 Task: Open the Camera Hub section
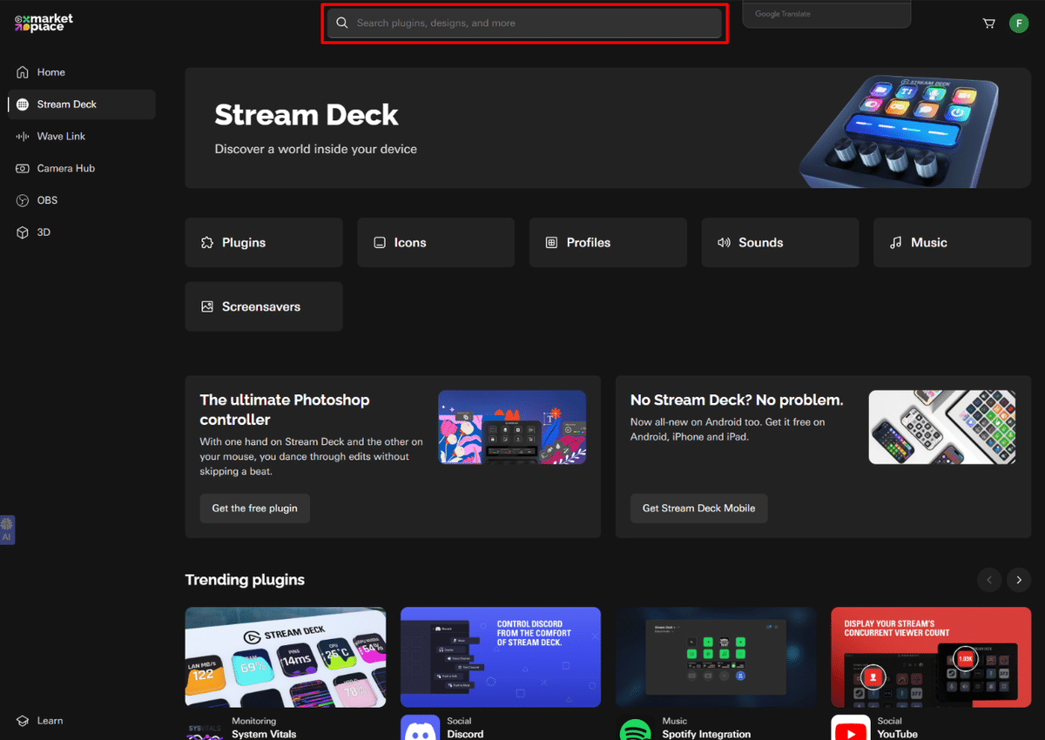click(64, 168)
